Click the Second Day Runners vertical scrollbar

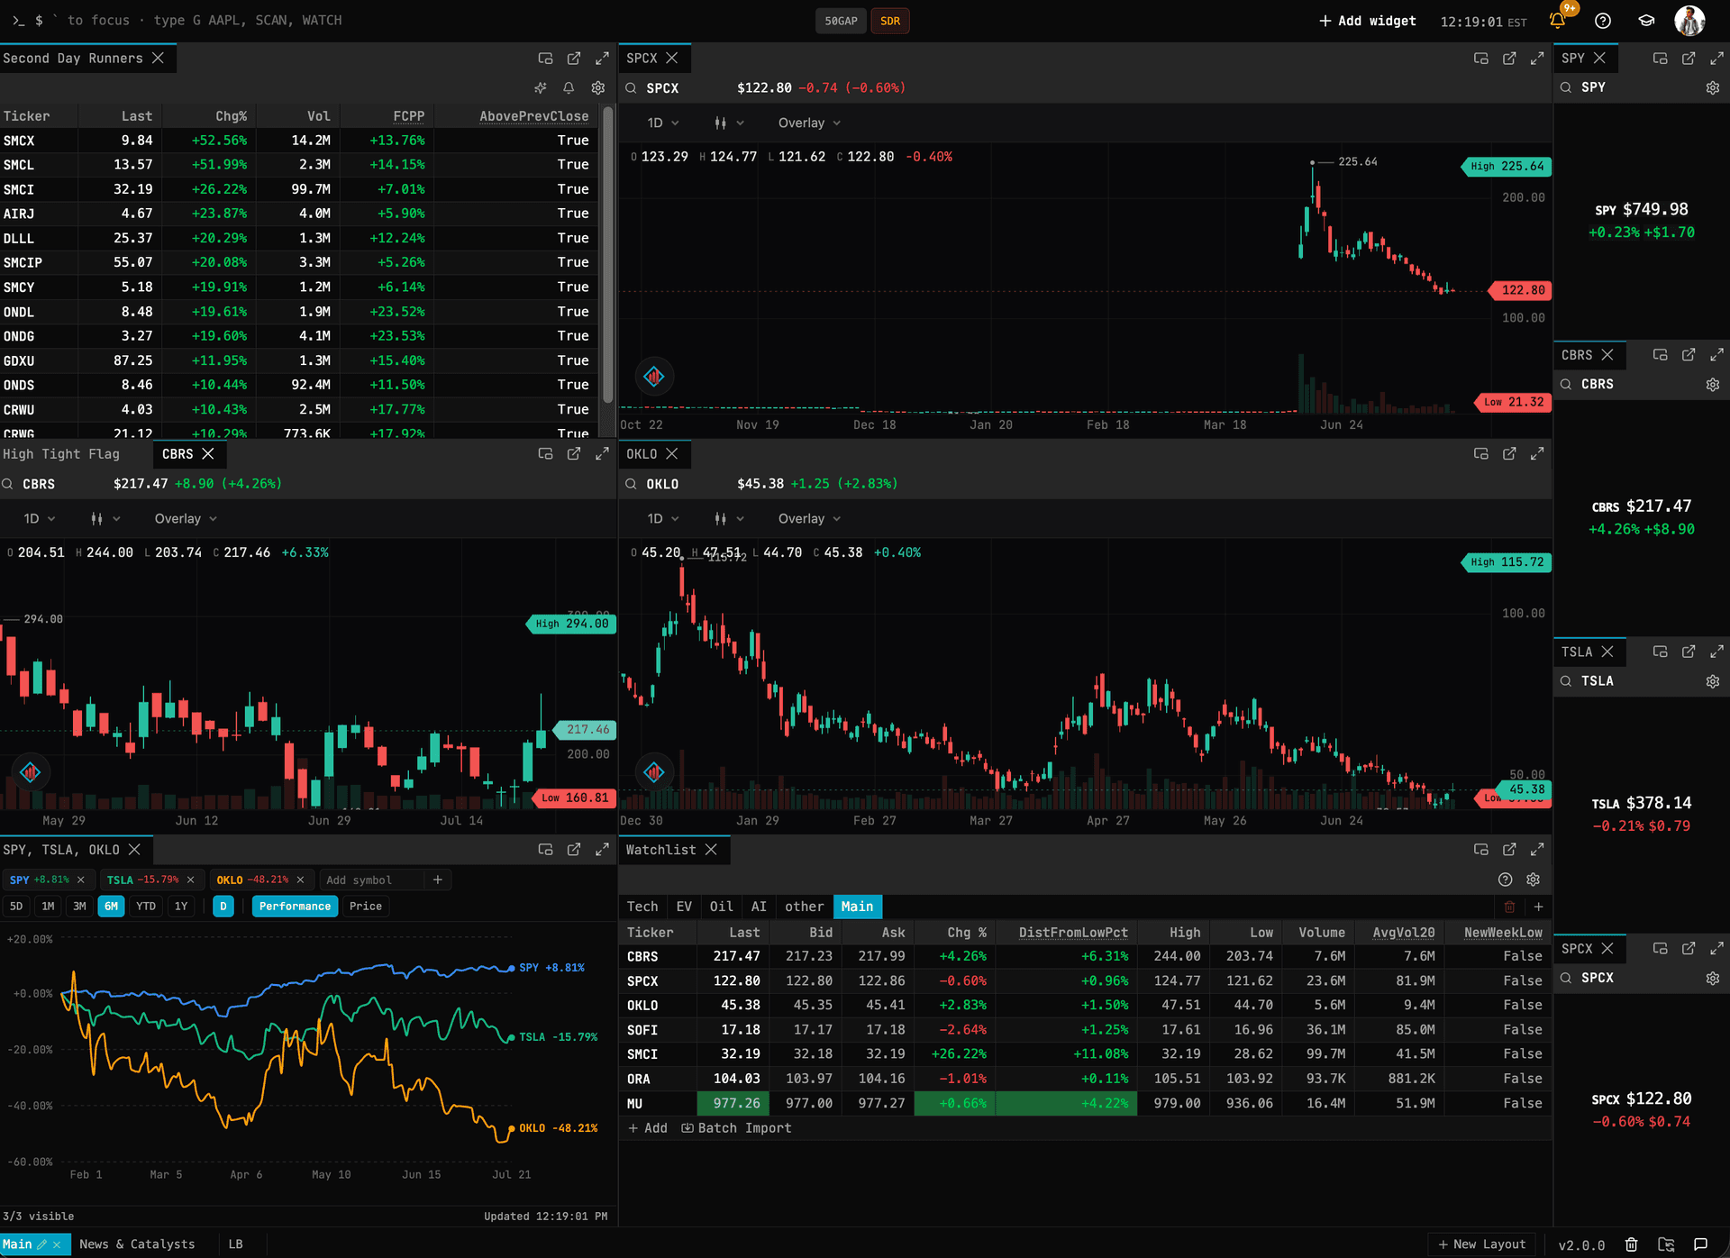608,255
